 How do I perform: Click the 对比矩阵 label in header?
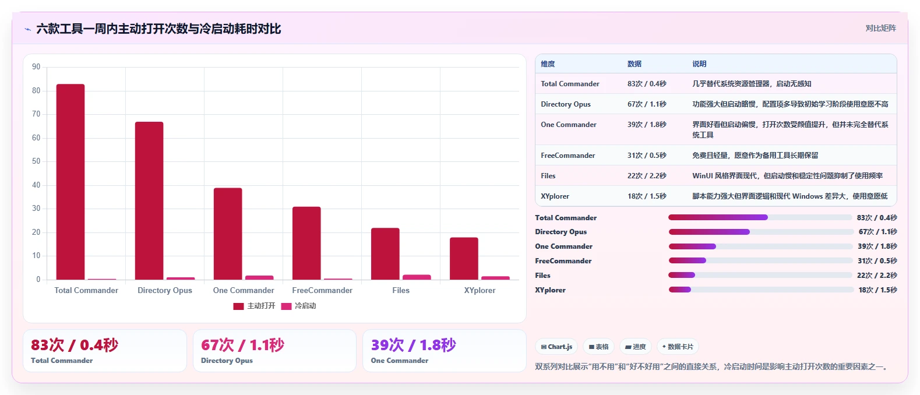click(x=880, y=28)
